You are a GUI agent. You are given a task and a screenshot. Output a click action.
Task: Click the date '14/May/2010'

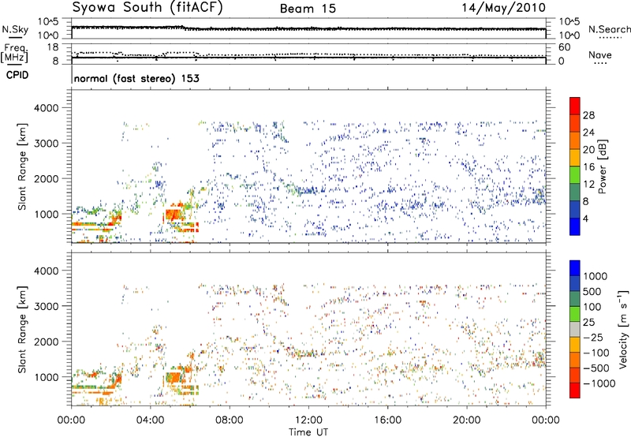coord(504,8)
